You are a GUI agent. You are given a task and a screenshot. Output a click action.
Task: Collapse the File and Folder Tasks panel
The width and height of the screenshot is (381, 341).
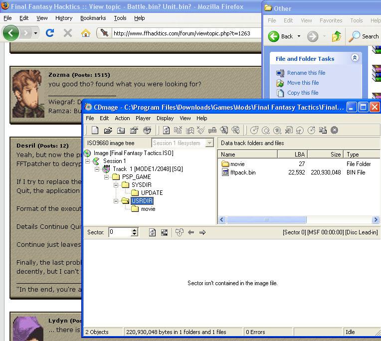point(355,58)
